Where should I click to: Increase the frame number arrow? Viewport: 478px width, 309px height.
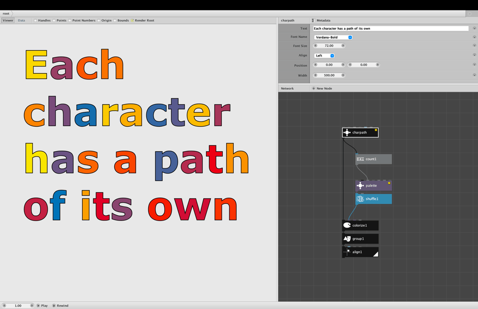(32, 306)
